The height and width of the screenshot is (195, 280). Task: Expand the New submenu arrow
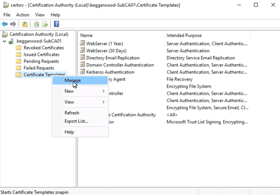(x=103, y=91)
